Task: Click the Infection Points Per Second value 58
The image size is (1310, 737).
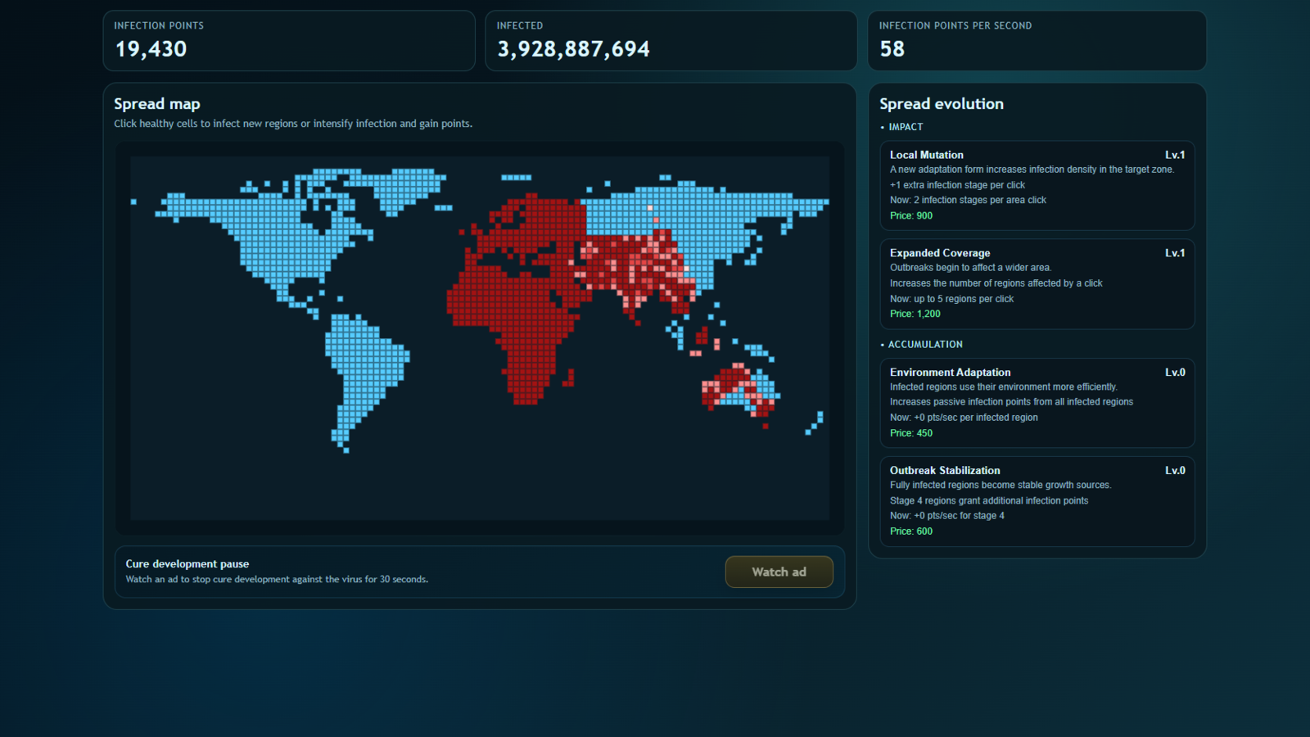Action: tap(892, 49)
